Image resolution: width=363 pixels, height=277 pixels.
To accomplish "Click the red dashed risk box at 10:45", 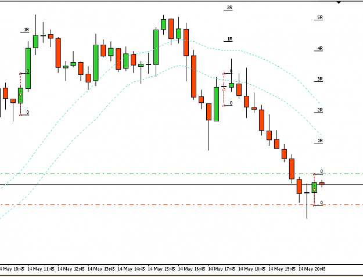I will click(x=20, y=94).
